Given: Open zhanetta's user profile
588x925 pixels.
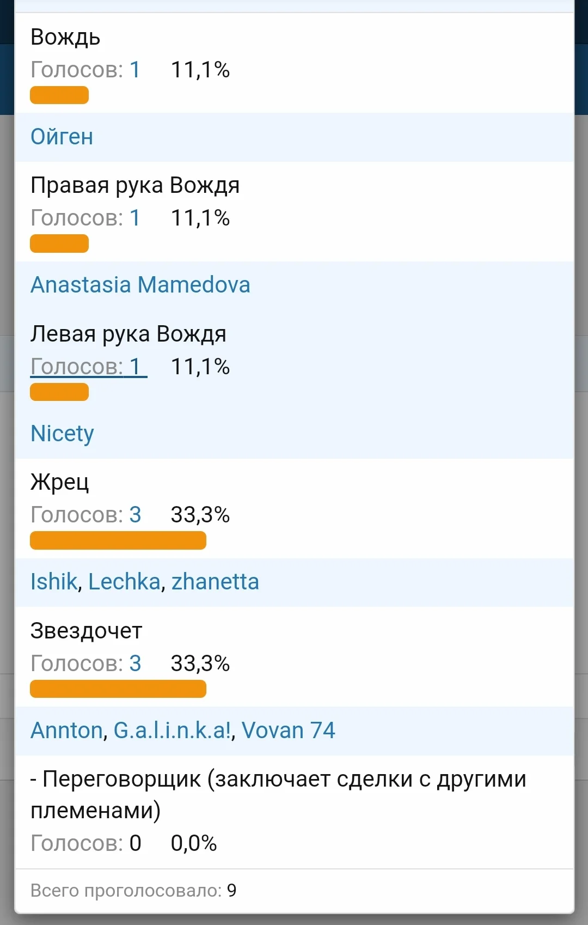Looking at the screenshot, I should pyautogui.click(x=215, y=582).
